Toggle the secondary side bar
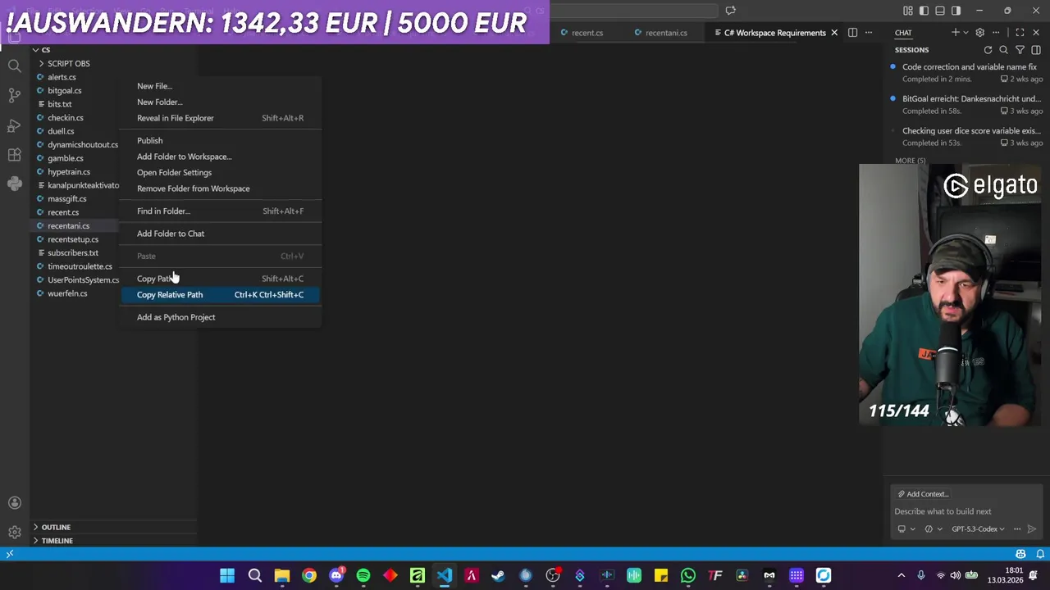 [956, 11]
